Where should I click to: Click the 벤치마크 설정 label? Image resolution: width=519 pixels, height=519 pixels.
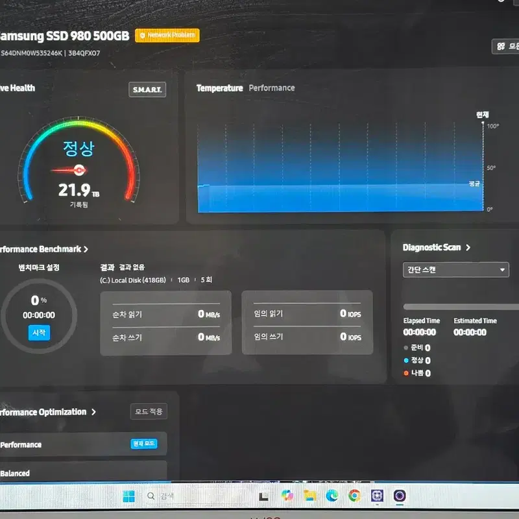tap(39, 267)
